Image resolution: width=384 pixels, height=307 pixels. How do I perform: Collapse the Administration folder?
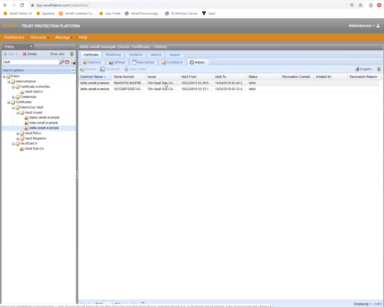click(9, 82)
